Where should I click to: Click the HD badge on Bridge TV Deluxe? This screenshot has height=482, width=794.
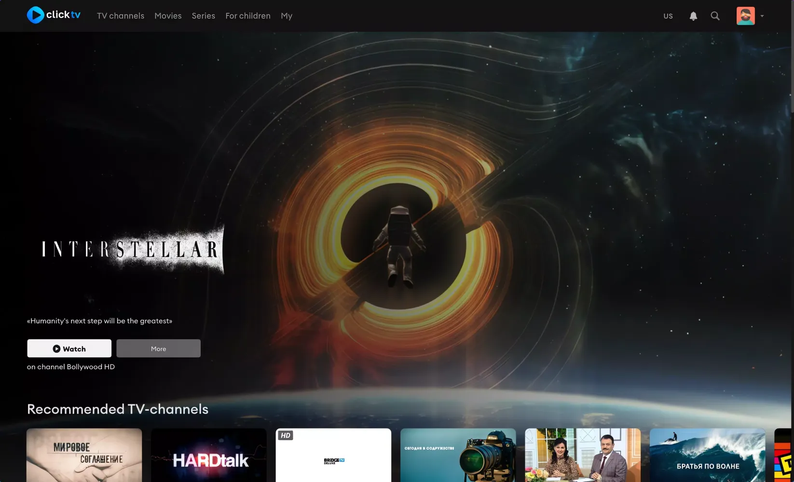click(286, 435)
